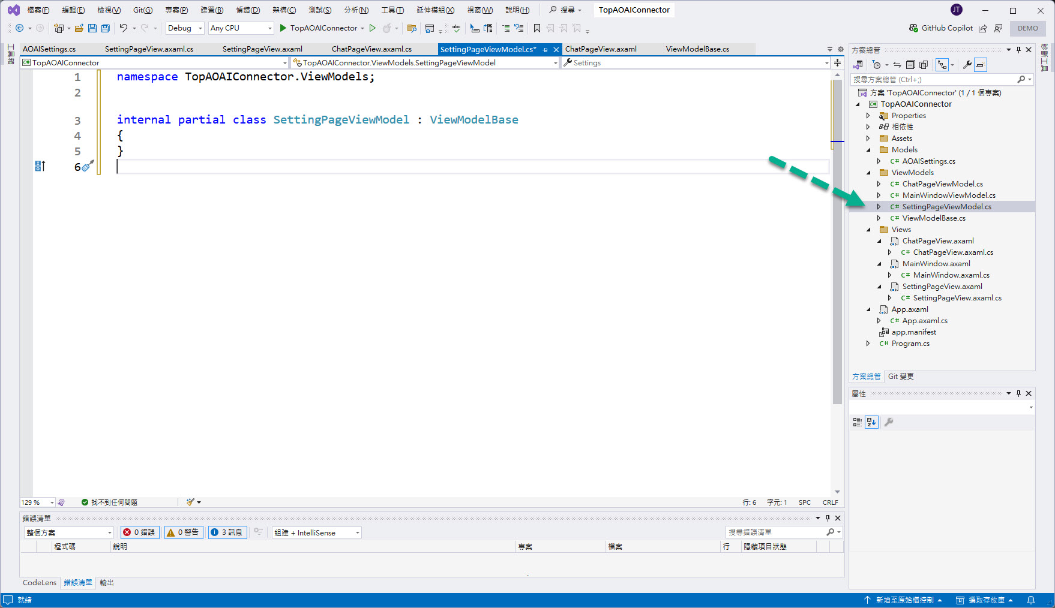Image resolution: width=1055 pixels, height=608 pixels.
Task: Click the Property Pages wrench in Properties panel
Action: (x=889, y=422)
